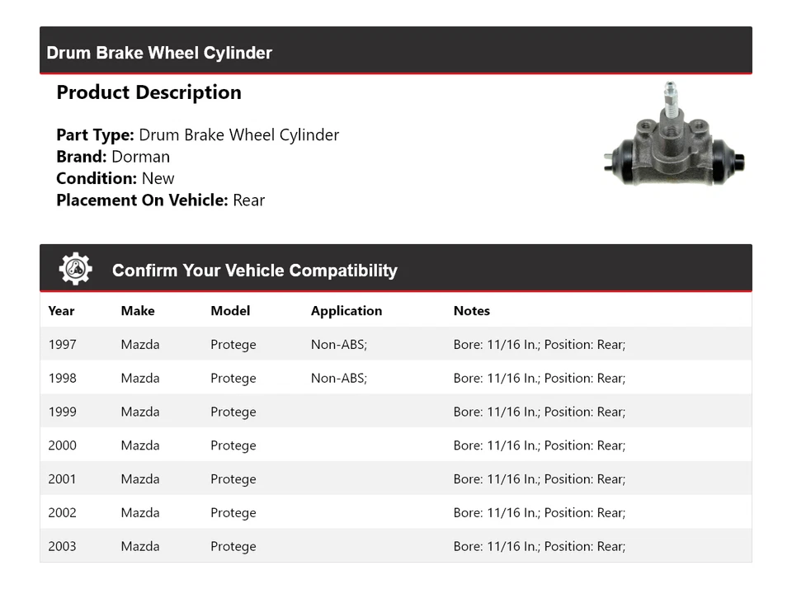Image resolution: width=792 pixels, height=589 pixels.
Task: Click the 1999 row's Protege model cell
Action: tap(233, 412)
